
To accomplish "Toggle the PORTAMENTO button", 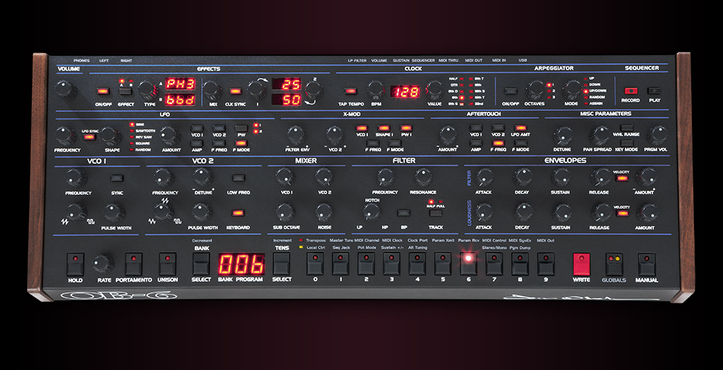I will (133, 263).
